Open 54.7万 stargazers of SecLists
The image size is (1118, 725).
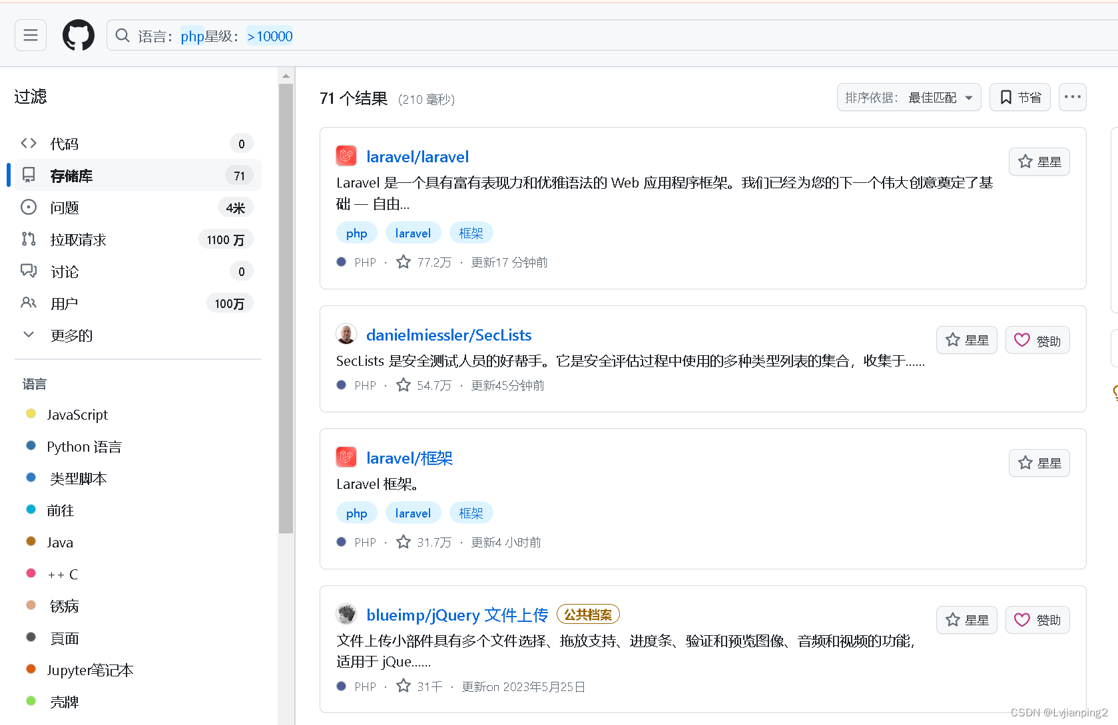coord(424,385)
